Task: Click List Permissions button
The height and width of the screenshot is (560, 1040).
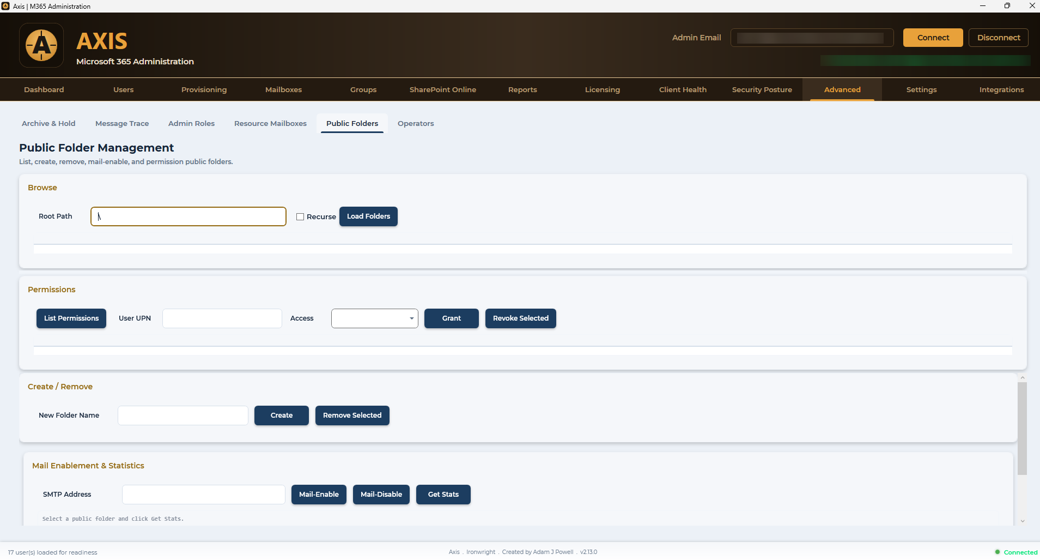Action: 71,318
